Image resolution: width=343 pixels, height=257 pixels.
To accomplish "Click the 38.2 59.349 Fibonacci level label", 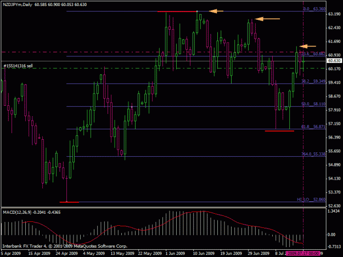I will (x=313, y=81).
